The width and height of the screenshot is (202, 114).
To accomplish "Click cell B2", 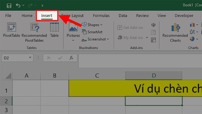I will click(55, 101).
